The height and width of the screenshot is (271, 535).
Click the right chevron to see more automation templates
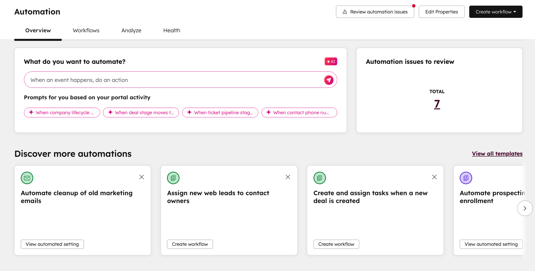coord(525,208)
